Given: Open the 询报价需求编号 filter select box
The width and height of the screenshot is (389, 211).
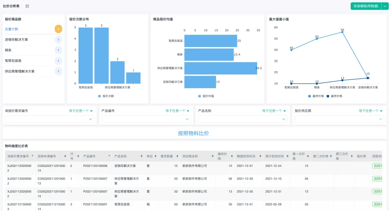Looking at the screenshot, I should [50, 119].
